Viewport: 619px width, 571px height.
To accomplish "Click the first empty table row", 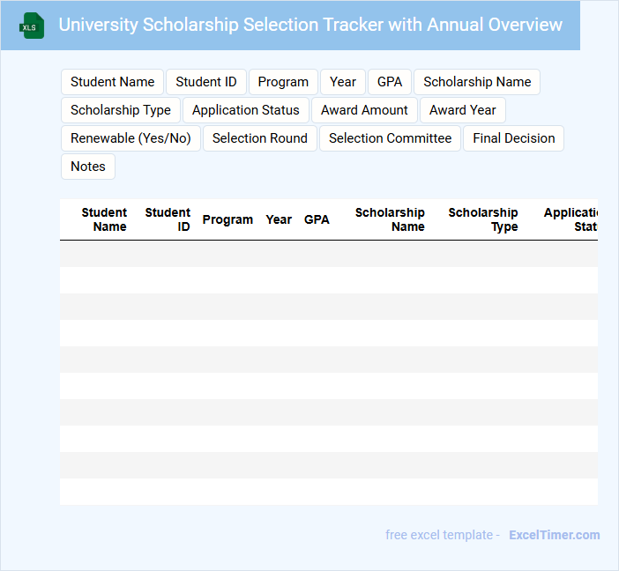I will (328, 254).
